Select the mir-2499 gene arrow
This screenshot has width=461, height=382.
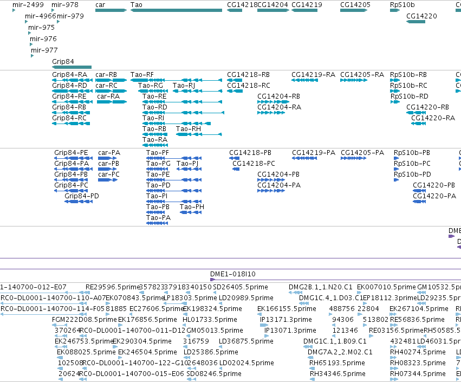[x=14, y=10]
